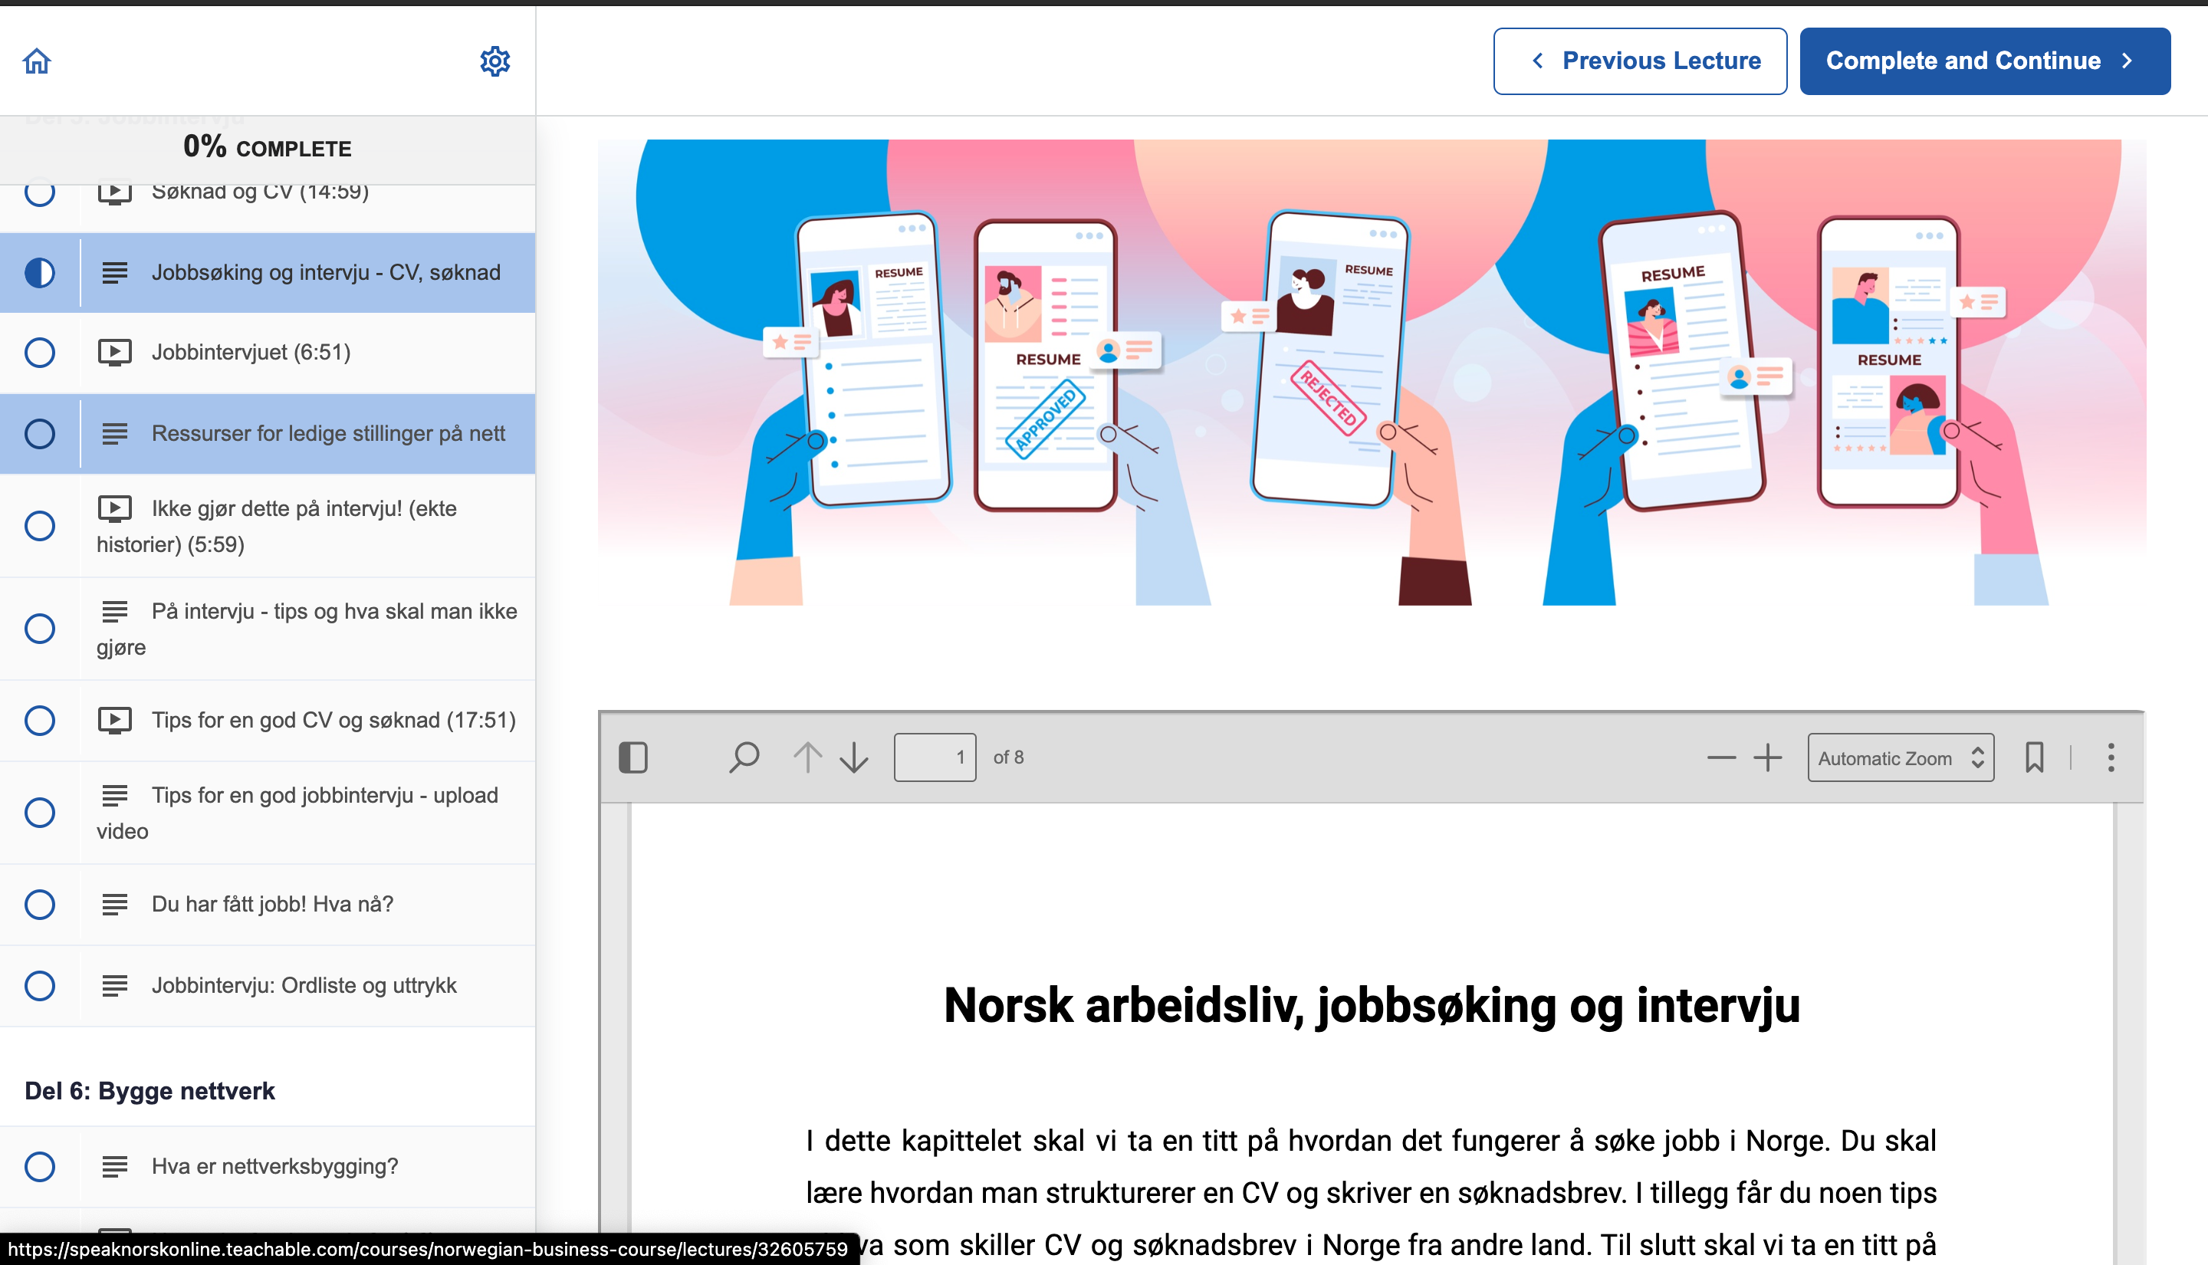Click text icon beside Jobbsøking og intervju - CV
The height and width of the screenshot is (1265, 2208).
coord(115,273)
